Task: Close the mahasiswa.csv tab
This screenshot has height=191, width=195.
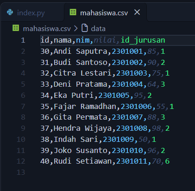Action: point(137,12)
